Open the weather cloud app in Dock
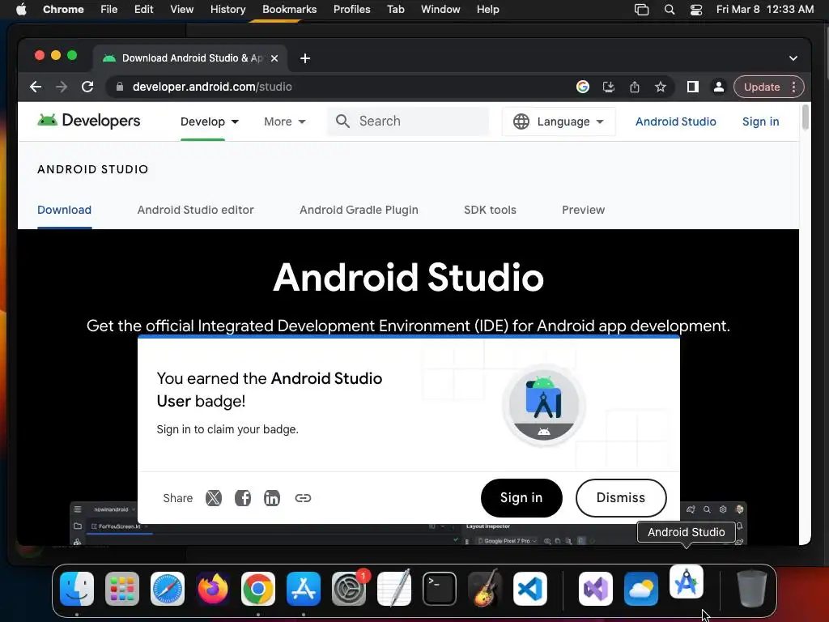Viewport: 829px width, 622px height. [641, 589]
